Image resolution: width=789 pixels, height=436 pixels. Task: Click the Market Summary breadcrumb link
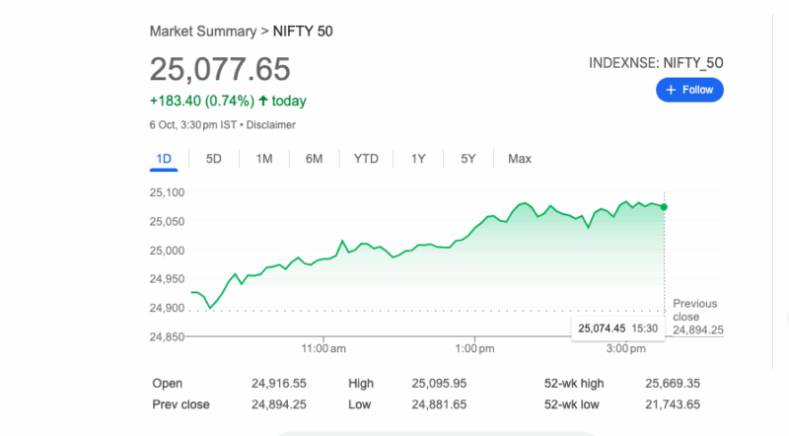(202, 32)
